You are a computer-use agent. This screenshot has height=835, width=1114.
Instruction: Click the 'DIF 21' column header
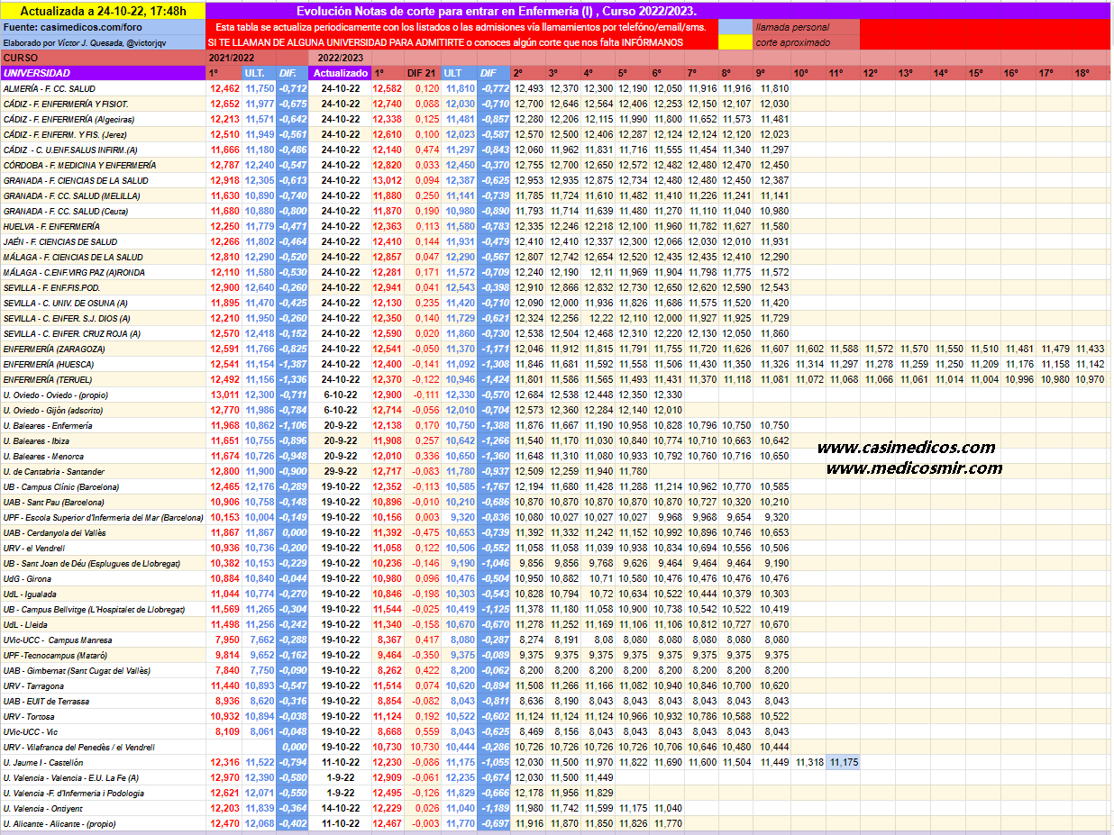coord(423,73)
